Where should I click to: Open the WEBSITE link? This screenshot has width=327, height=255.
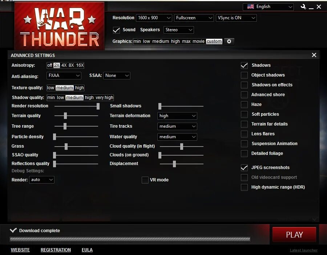[20, 250]
